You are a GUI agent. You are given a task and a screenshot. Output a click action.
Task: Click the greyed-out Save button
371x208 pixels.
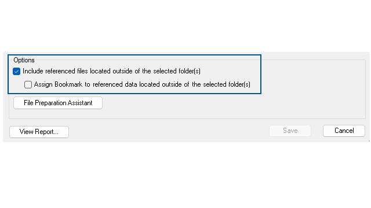pos(290,131)
